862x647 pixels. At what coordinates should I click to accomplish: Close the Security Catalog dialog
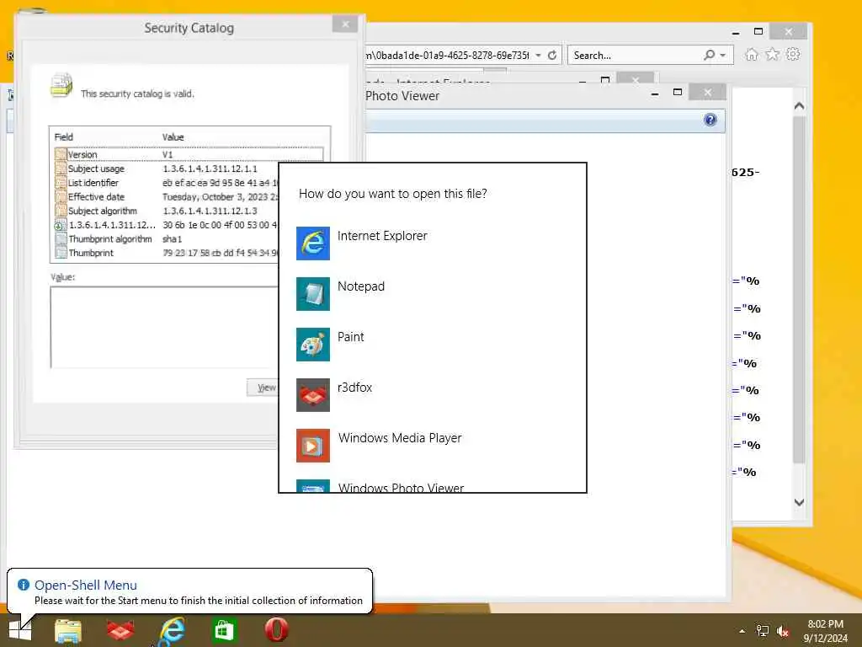(x=344, y=24)
